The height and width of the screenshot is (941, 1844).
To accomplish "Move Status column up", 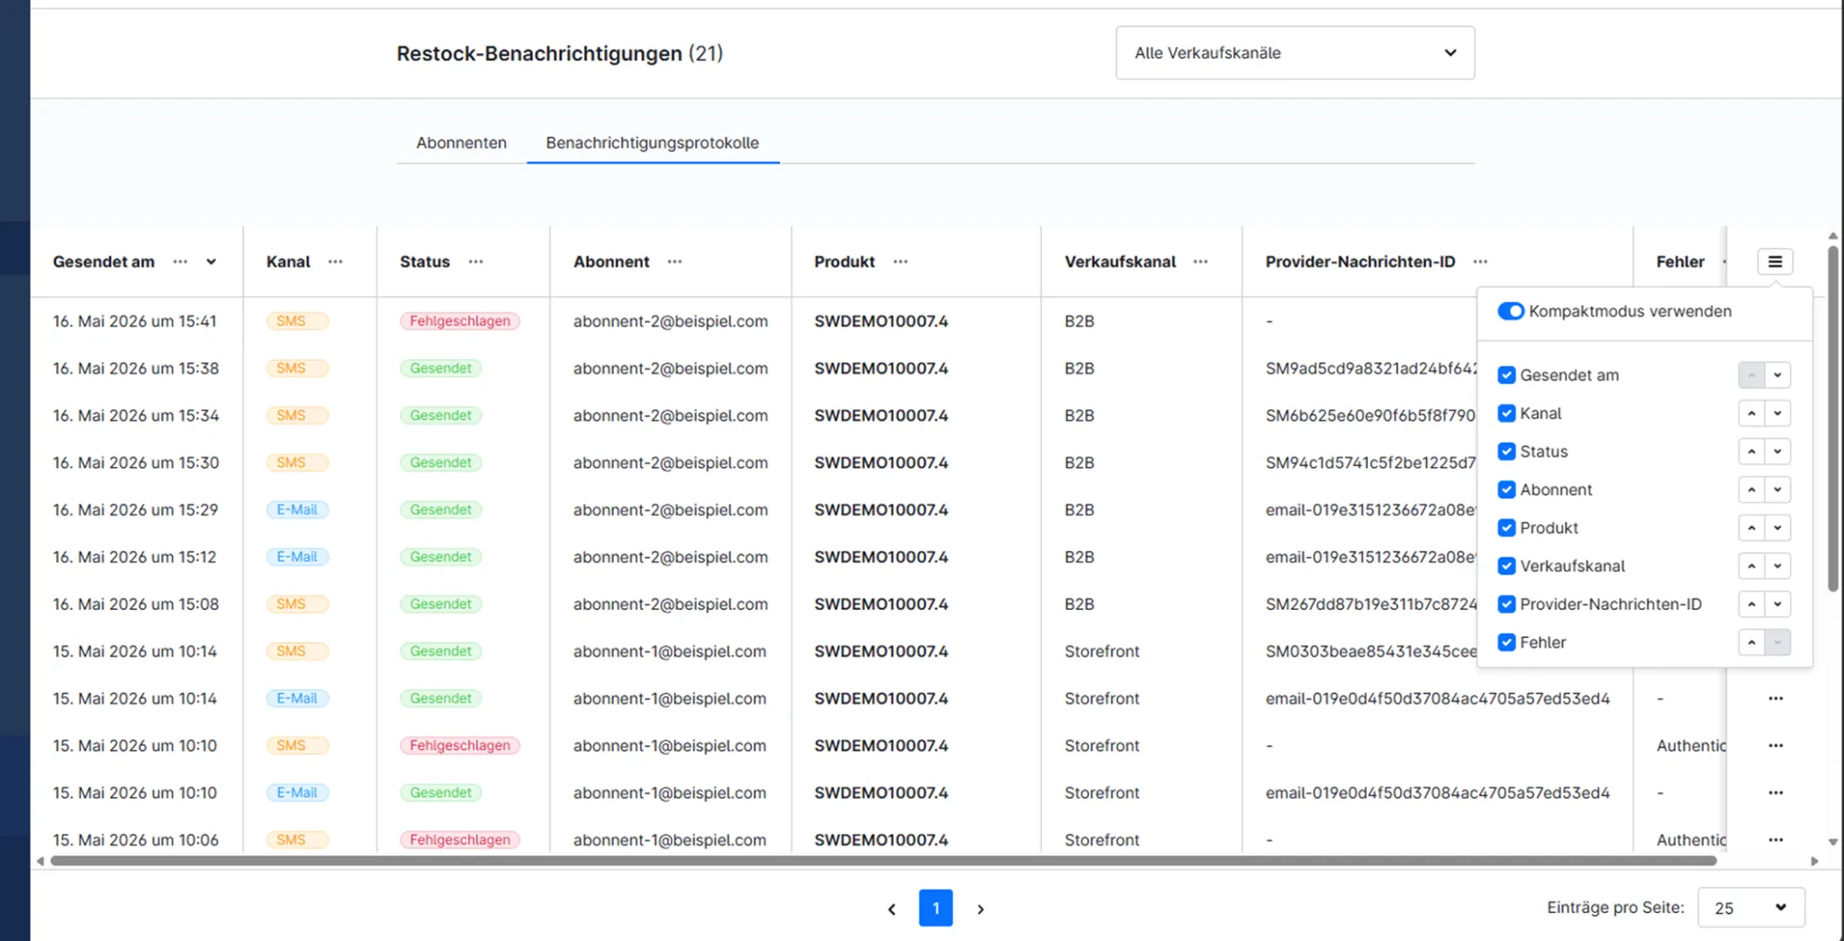I will (1751, 452).
